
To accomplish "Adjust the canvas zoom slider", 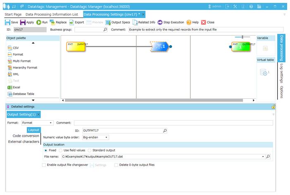I will click(x=242, y=37).
